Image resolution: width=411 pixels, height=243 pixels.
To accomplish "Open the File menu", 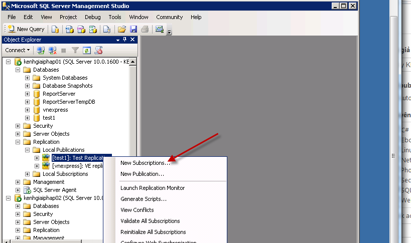I will [12, 17].
